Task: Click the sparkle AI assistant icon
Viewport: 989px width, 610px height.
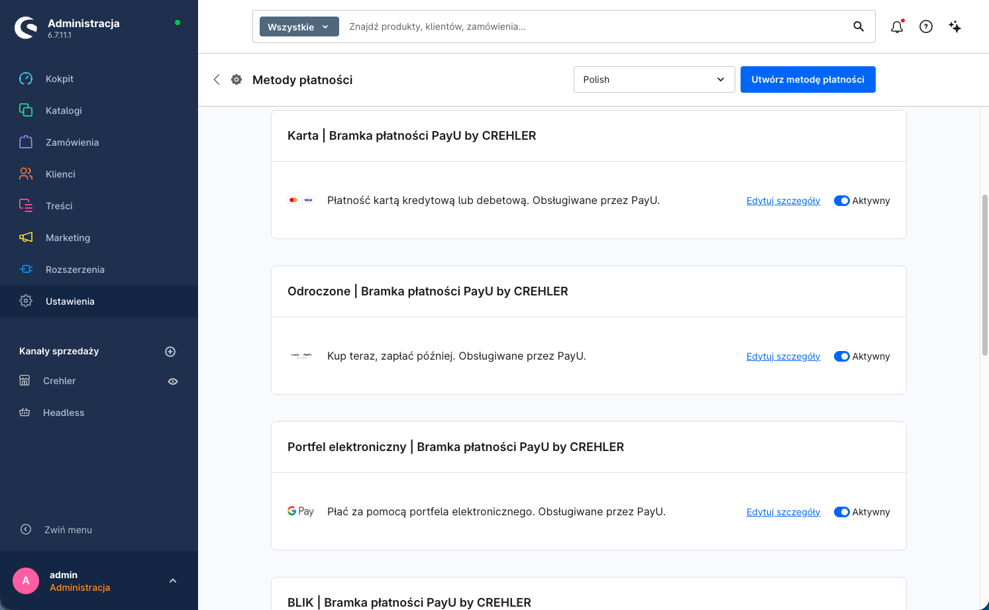Action: (x=955, y=26)
